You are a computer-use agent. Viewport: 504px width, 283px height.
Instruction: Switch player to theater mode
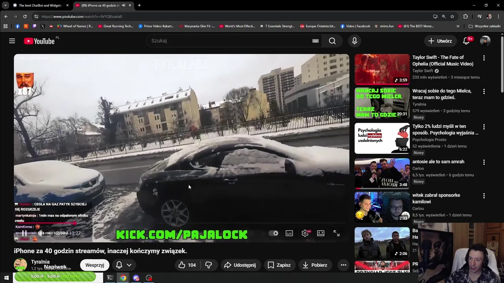tap(321, 233)
